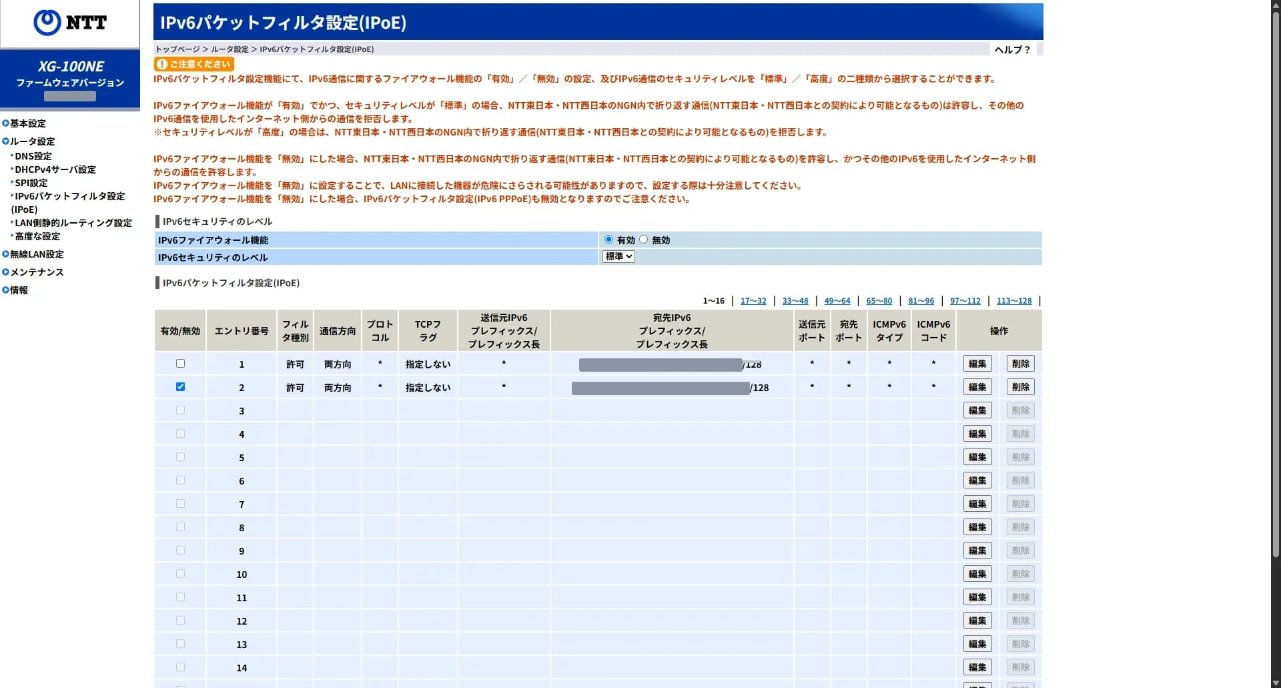
Task: Click ルータ設定 in the breadcrumb
Action: point(230,49)
